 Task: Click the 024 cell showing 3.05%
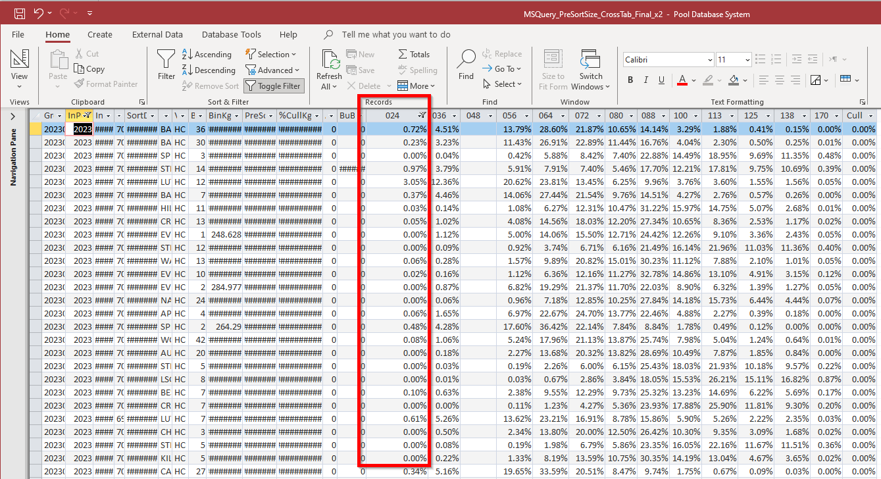397,182
